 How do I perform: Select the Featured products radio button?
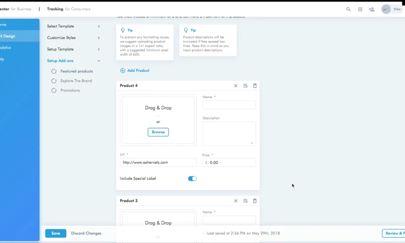click(54, 71)
